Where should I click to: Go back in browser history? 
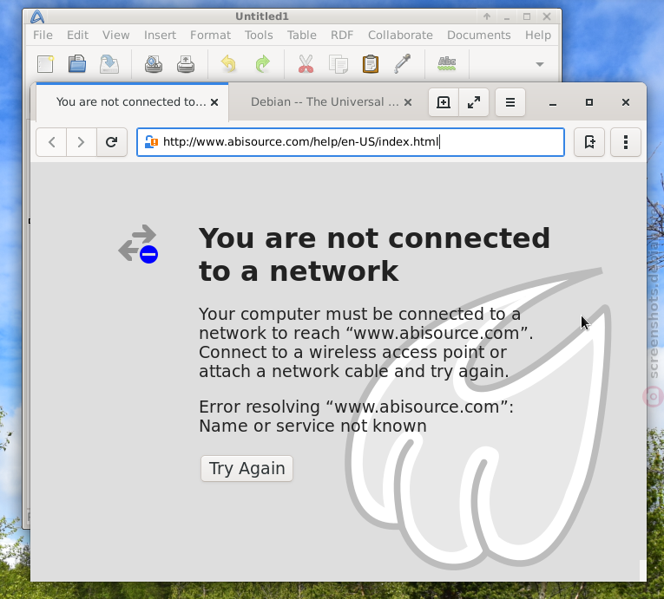click(52, 142)
